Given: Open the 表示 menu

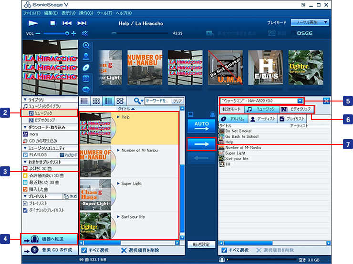Looking at the screenshot, I should click(x=68, y=13).
